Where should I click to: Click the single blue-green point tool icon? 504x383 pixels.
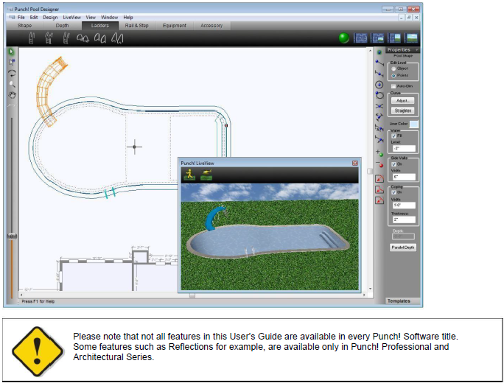pos(379,52)
